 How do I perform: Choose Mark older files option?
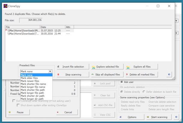tap(36, 78)
